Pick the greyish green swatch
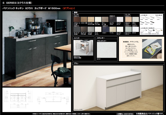 pyautogui.click(x=128, y=29)
